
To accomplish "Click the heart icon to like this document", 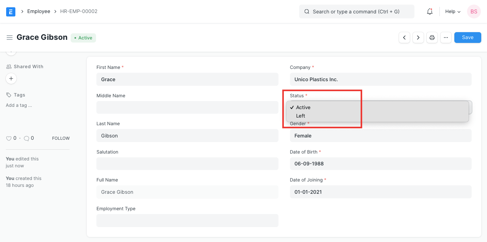I will (x=8, y=138).
